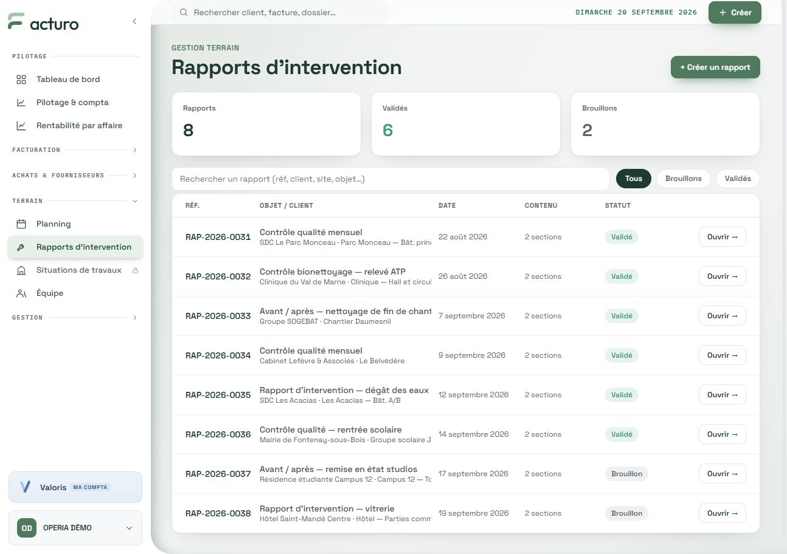Viewport: 787px width, 554px height.
Task: Click the Planning calendar icon
Action: pos(21,224)
